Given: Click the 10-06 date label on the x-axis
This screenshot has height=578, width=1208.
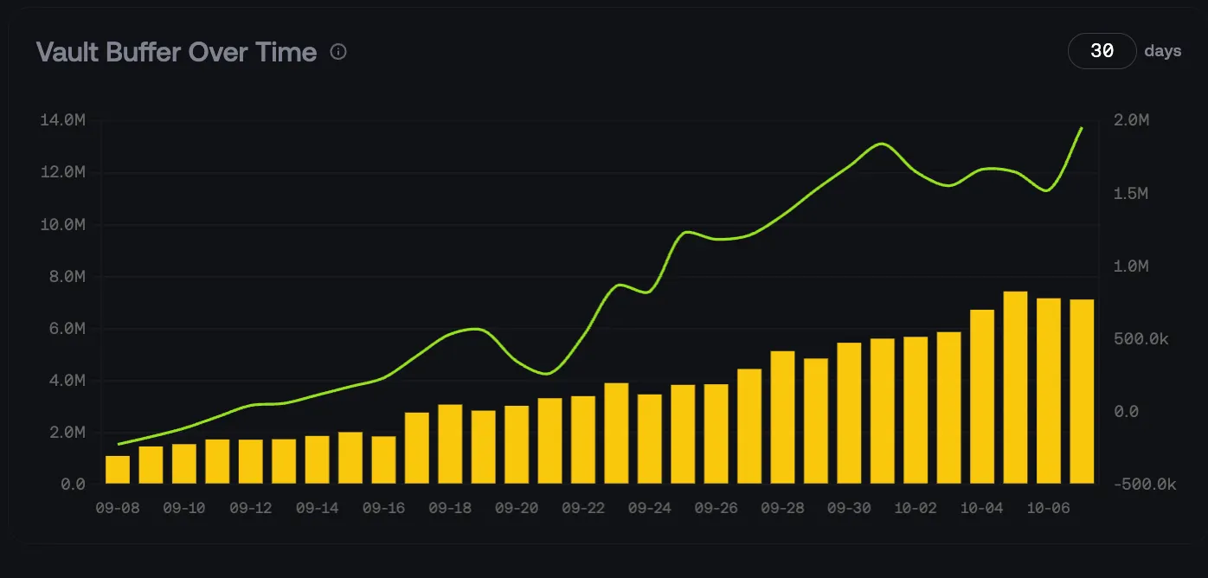Looking at the screenshot, I should [1048, 508].
